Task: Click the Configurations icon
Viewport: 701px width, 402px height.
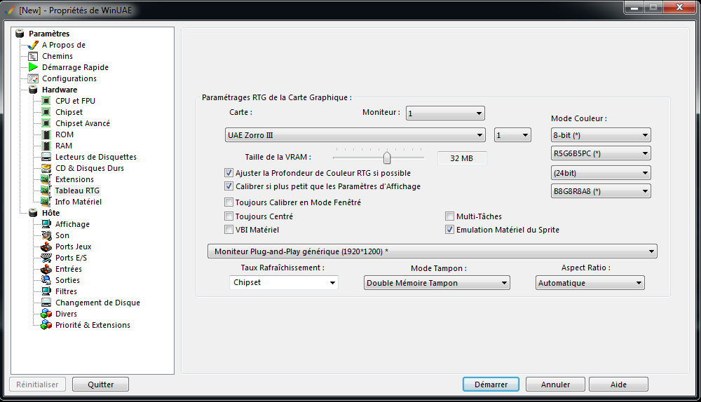Action: [33, 78]
